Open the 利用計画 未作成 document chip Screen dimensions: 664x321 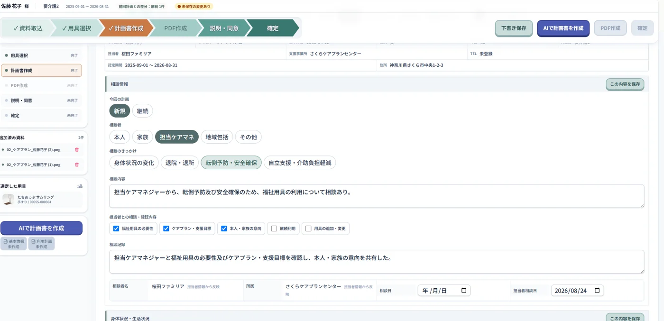tap(41, 244)
